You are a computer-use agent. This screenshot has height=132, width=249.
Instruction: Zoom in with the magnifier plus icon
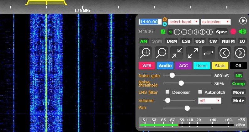[x=145, y=53]
